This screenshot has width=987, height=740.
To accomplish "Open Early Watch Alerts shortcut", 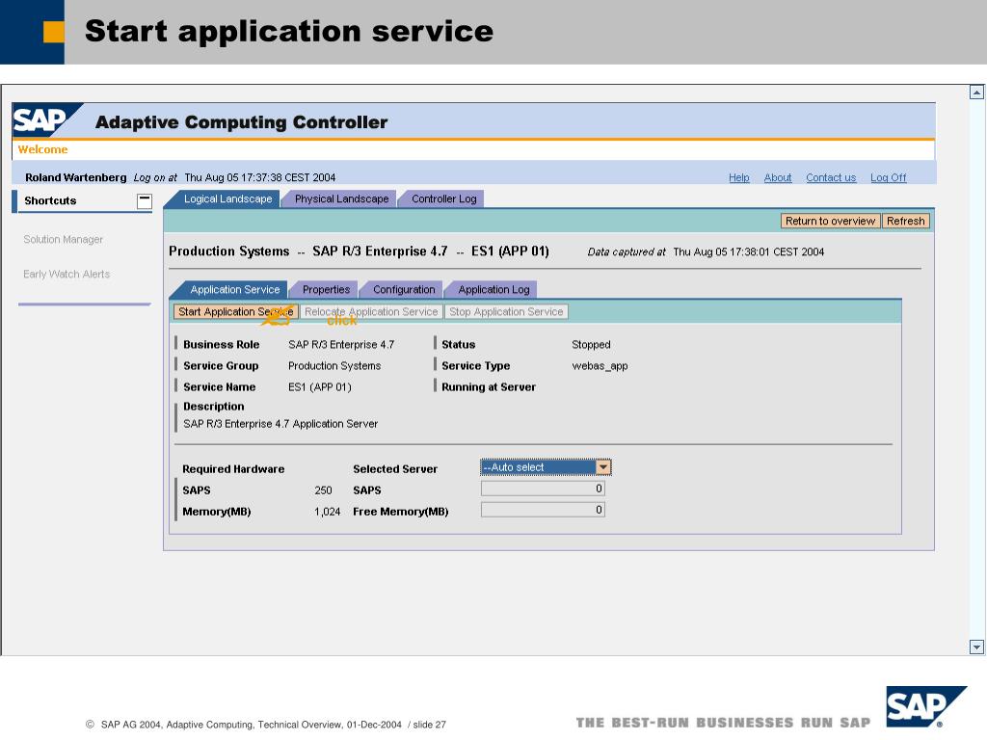I will [x=67, y=274].
